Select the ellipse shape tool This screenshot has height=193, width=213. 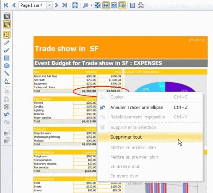[7, 66]
